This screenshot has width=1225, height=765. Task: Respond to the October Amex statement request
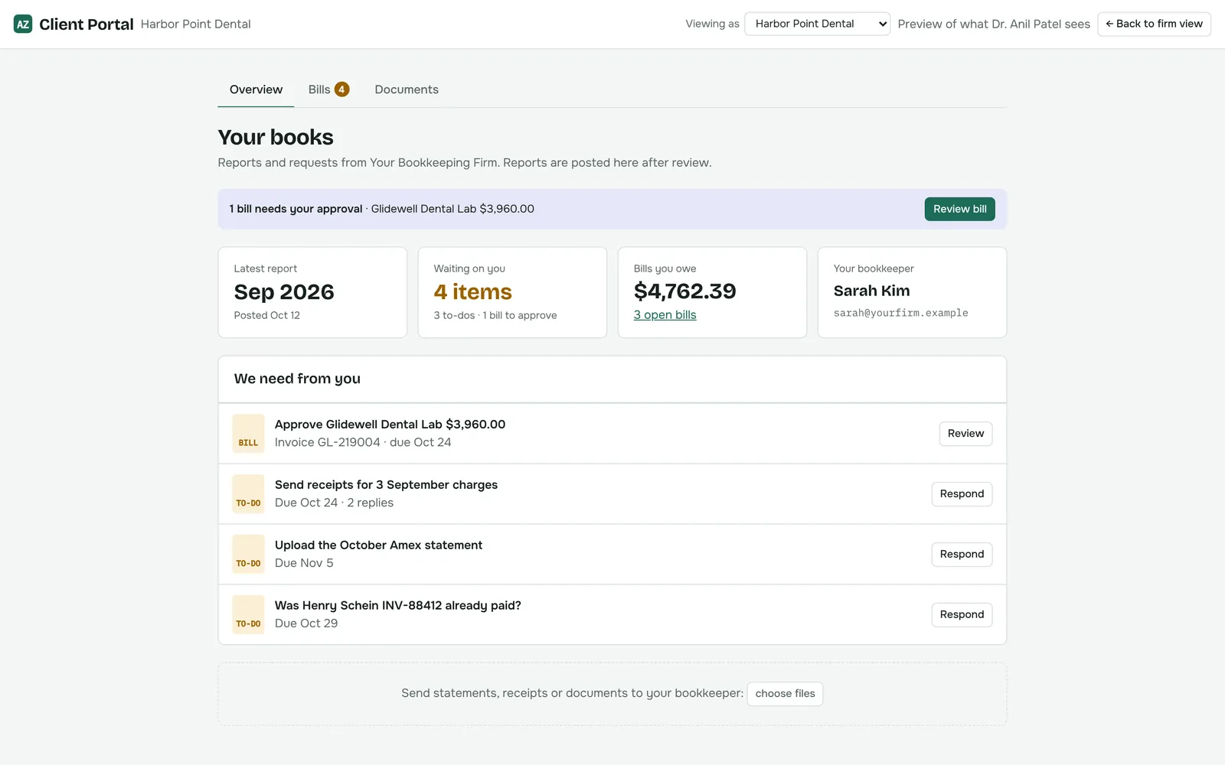tap(962, 555)
